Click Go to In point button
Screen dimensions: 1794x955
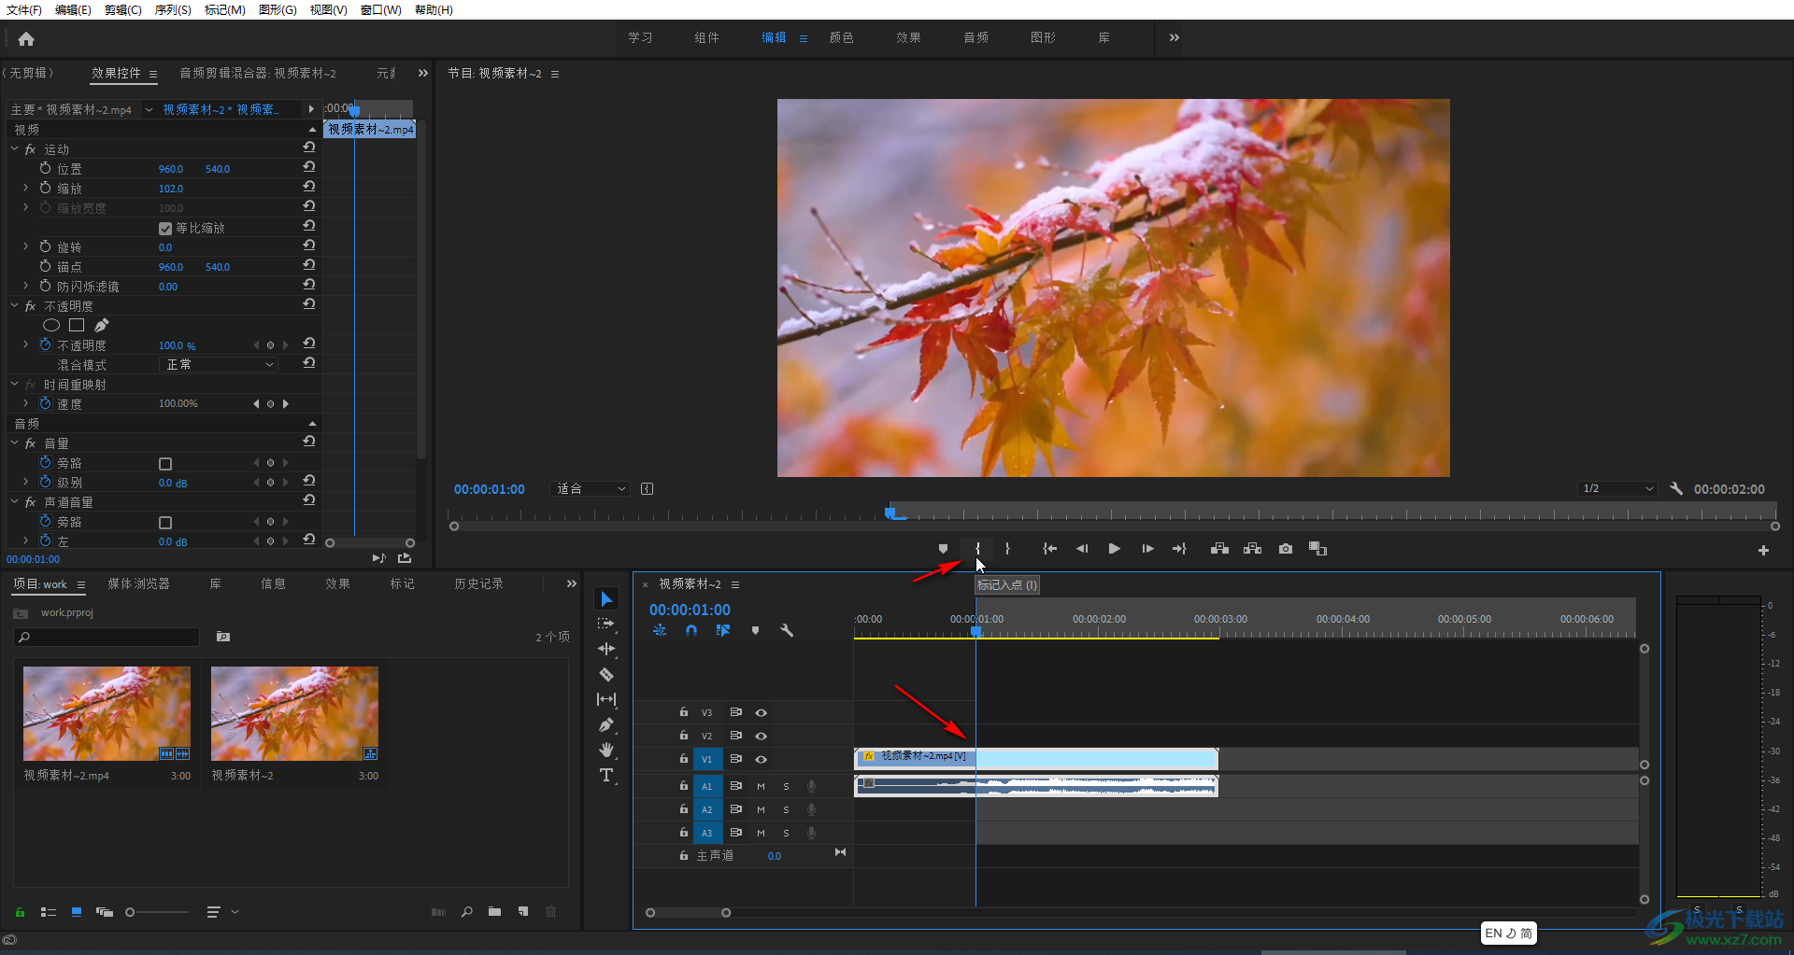click(x=1050, y=549)
